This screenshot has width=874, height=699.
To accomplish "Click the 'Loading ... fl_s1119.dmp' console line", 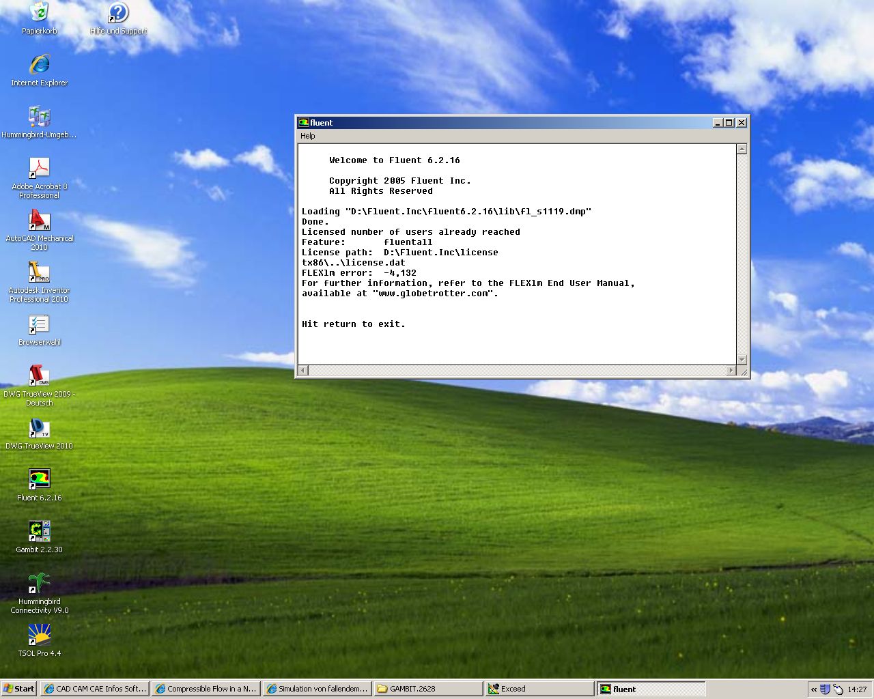I will coord(447,212).
